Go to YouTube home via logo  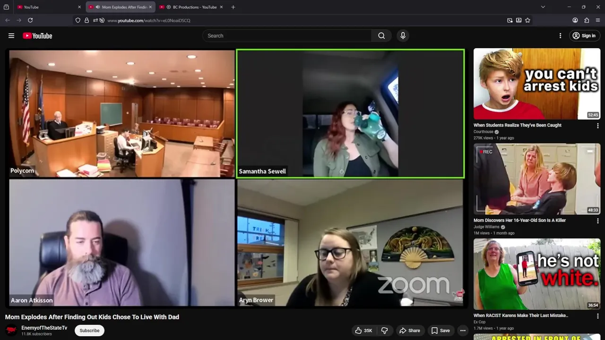[37, 36]
